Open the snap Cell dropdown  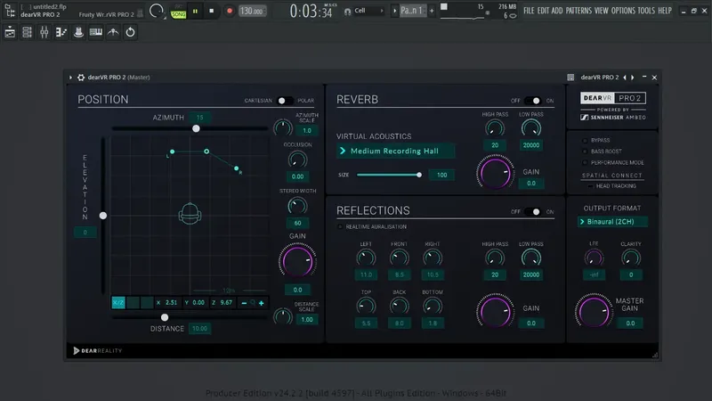(x=368, y=11)
